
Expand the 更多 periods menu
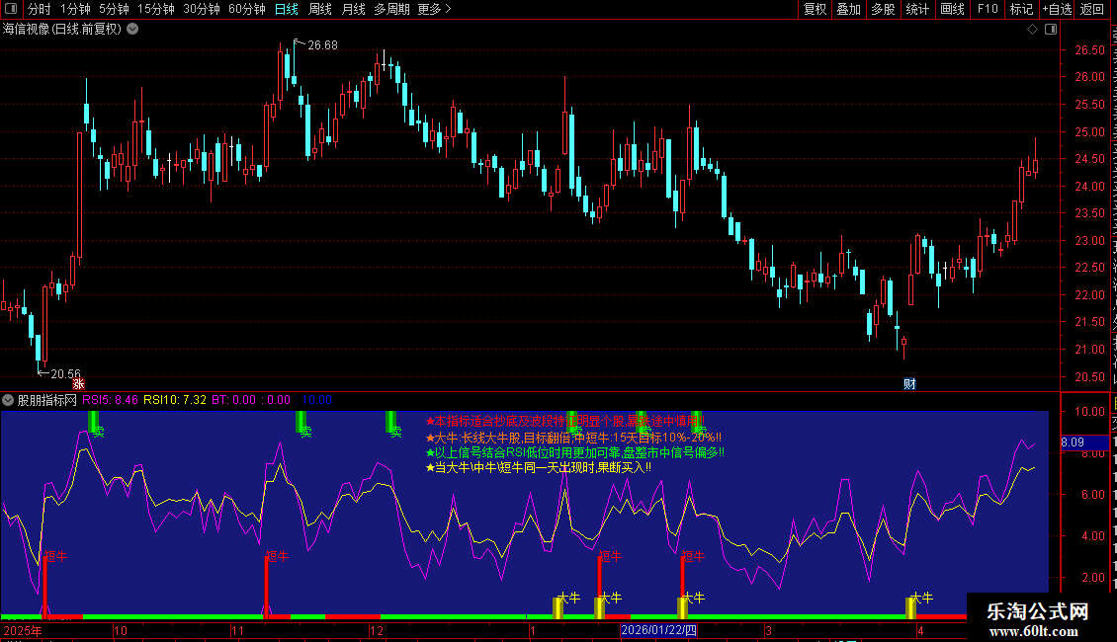pos(434,9)
